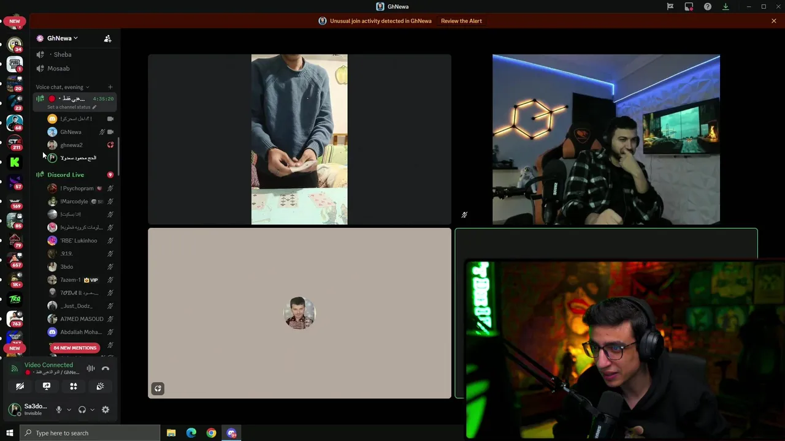Click Type here to search taskbar box

90,433
